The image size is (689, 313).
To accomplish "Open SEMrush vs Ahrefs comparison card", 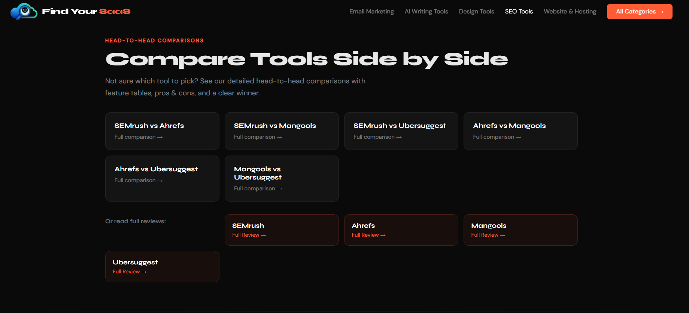I will [162, 131].
